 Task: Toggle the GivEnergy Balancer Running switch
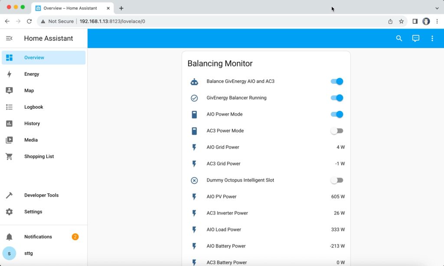[337, 98]
